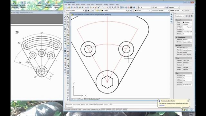Open the AutoCAD Classic workspace dropdown
The height and width of the screenshot is (116, 206).
75,11
